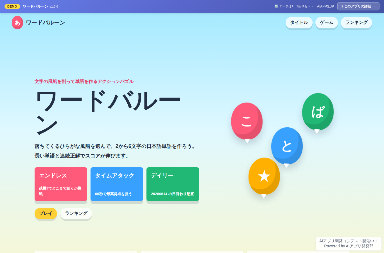
Task: Pop the green ば balloon
Action: click(x=318, y=112)
